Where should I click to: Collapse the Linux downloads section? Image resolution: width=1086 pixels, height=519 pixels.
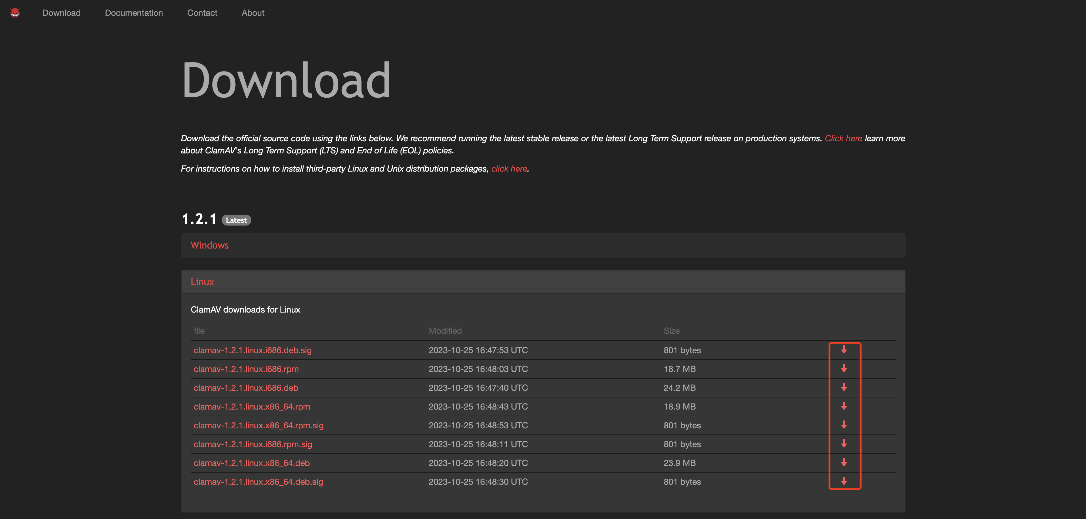202,282
